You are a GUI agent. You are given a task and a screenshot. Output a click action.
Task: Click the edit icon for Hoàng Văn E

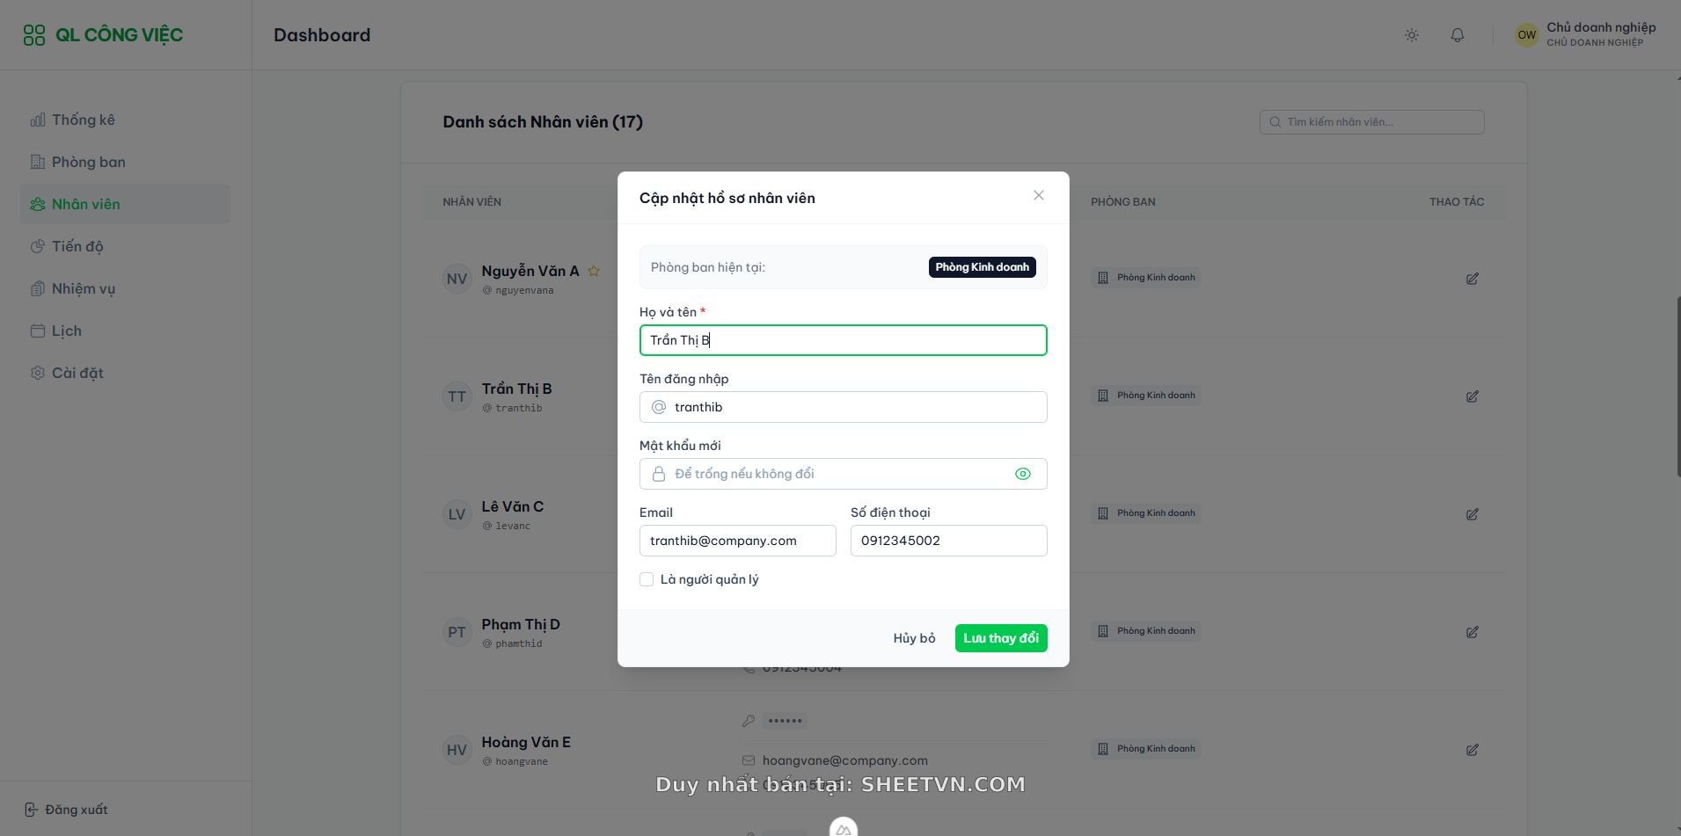click(1472, 750)
